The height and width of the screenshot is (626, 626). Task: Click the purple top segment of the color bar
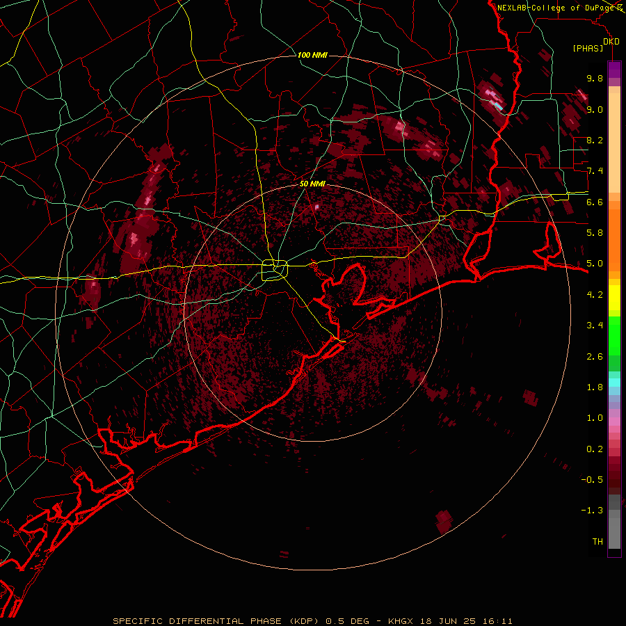[614, 70]
